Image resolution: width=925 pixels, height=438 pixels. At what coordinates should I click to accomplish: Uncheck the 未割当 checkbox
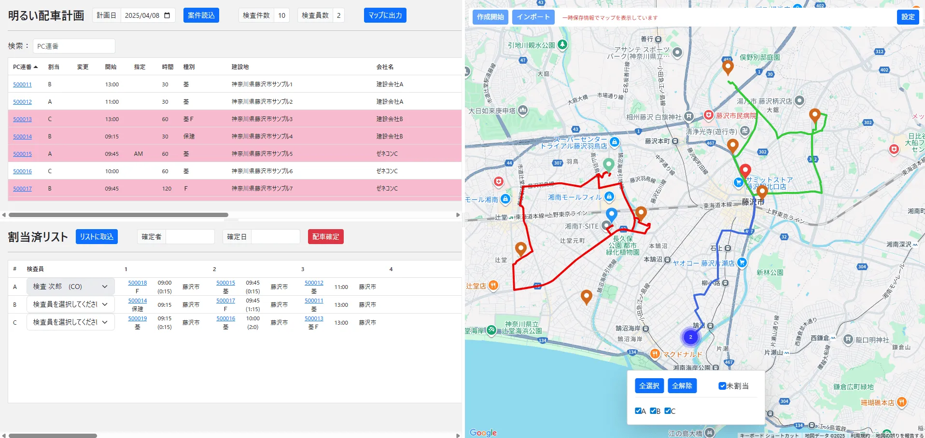(x=722, y=386)
